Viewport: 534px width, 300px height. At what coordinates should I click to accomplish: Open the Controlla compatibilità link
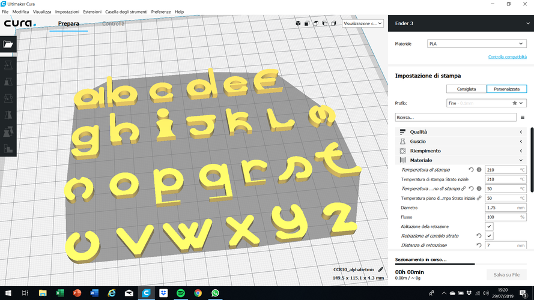507,57
